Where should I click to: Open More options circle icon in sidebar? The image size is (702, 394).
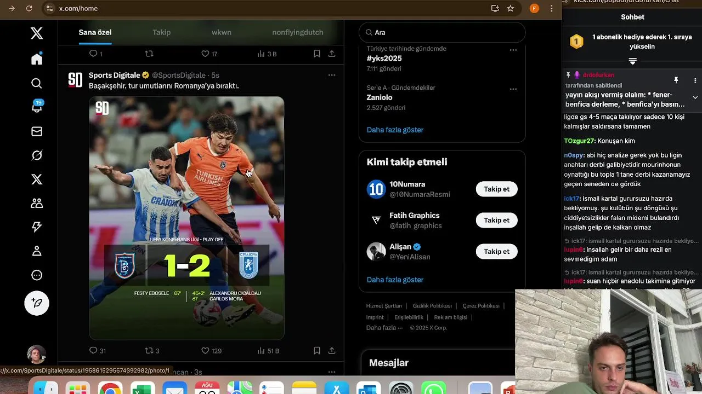tap(37, 275)
